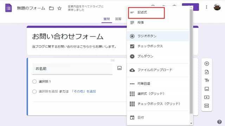
Task: Click the drag handle atop question card
Action: tap(112, 60)
